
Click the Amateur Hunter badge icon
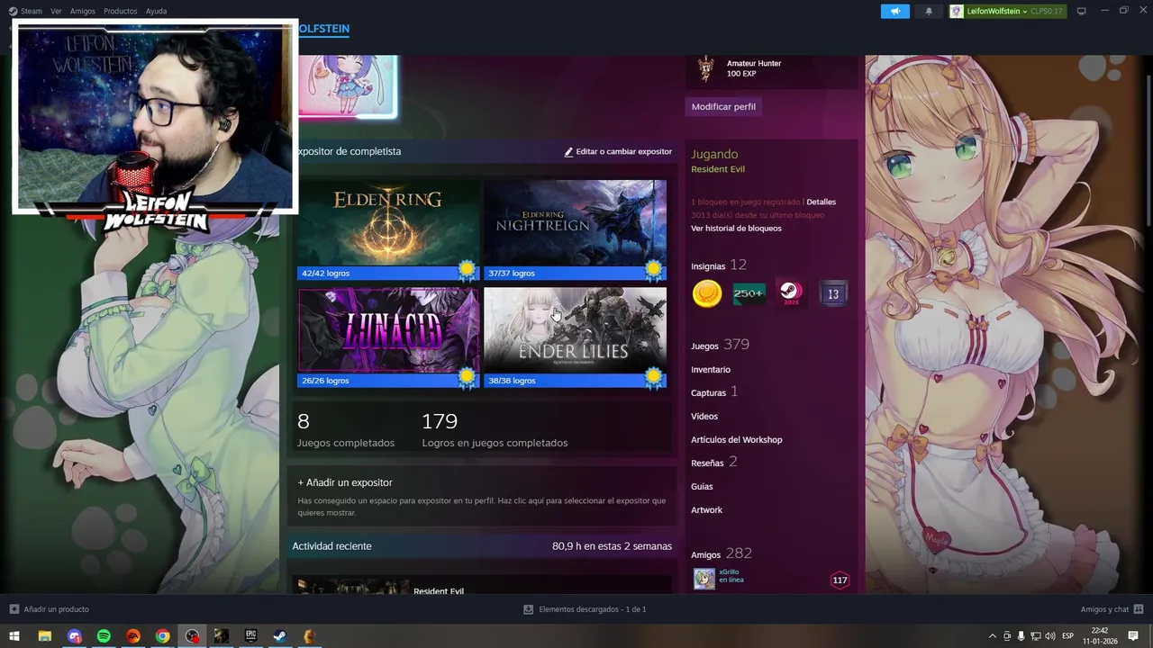pos(705,68)
